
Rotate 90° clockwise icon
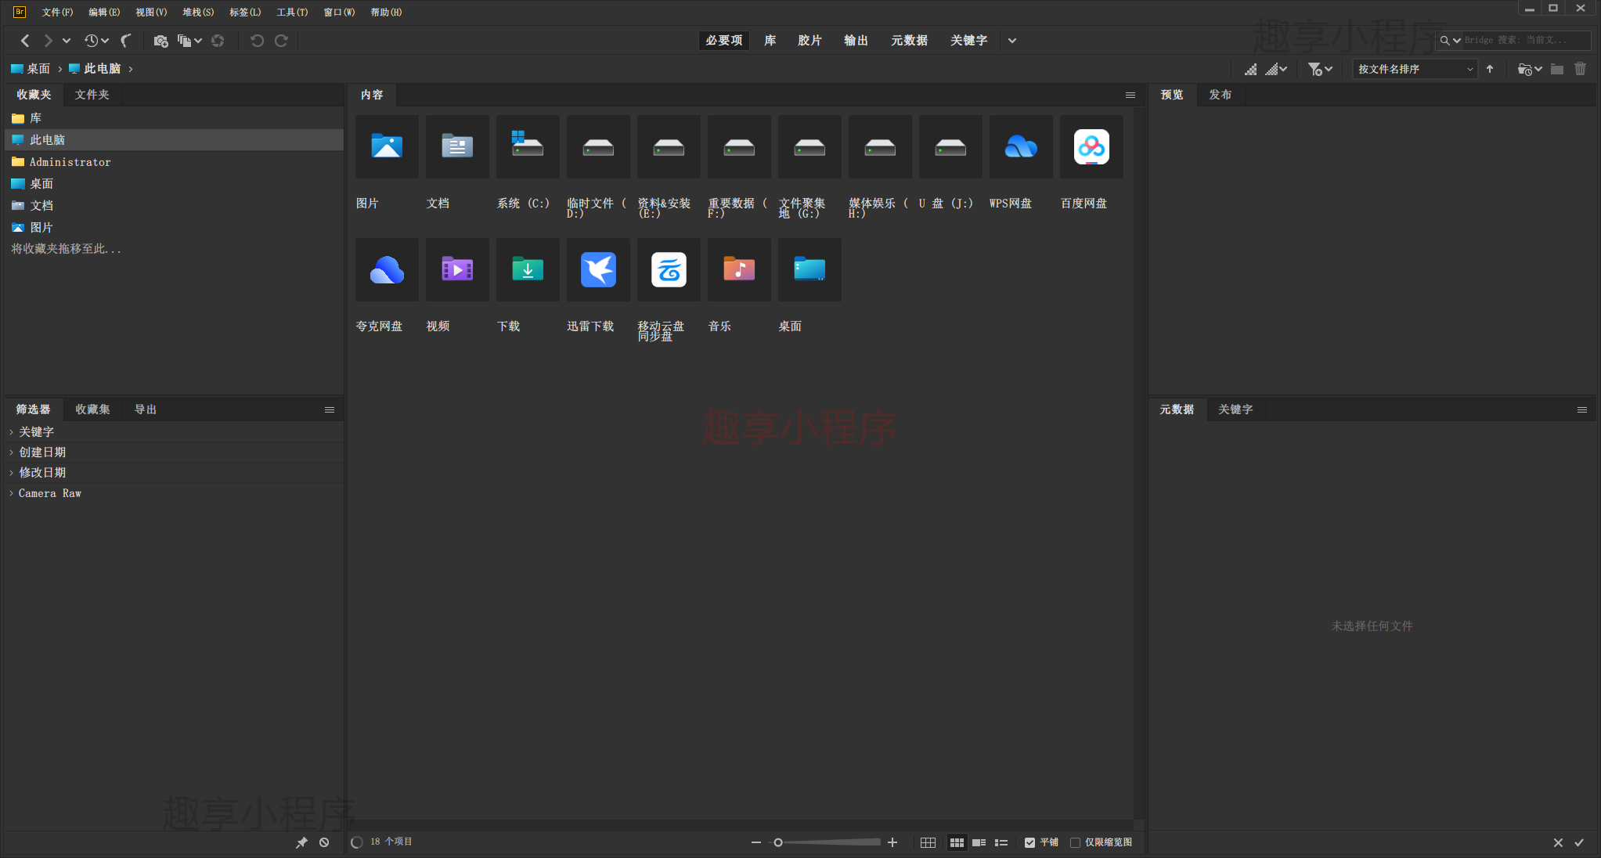281,41
